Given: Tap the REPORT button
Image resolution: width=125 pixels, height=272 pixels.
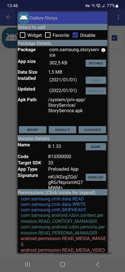Looking at the screenshot, I should 33,130.
